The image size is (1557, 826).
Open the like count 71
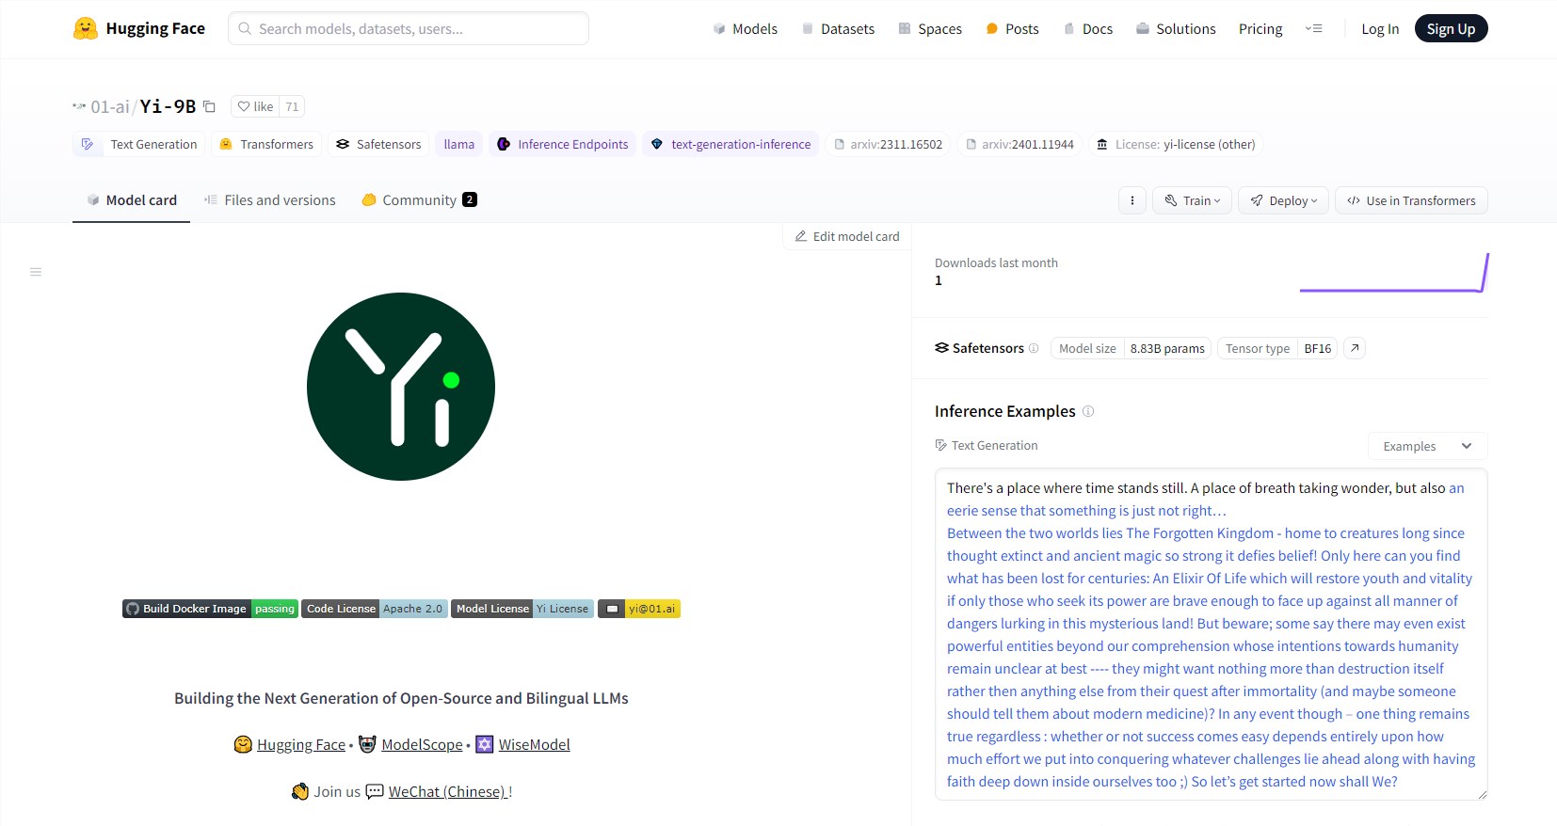(292, 106)
